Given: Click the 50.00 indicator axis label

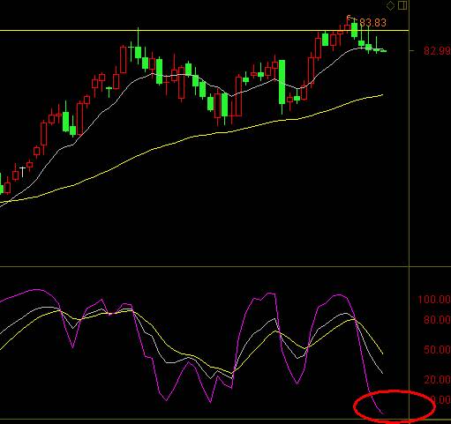Looking at the screenshot, I should (x=437, y=350).
